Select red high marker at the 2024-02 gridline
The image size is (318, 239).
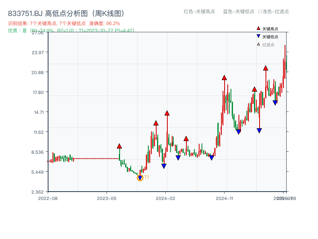(167, 113)
